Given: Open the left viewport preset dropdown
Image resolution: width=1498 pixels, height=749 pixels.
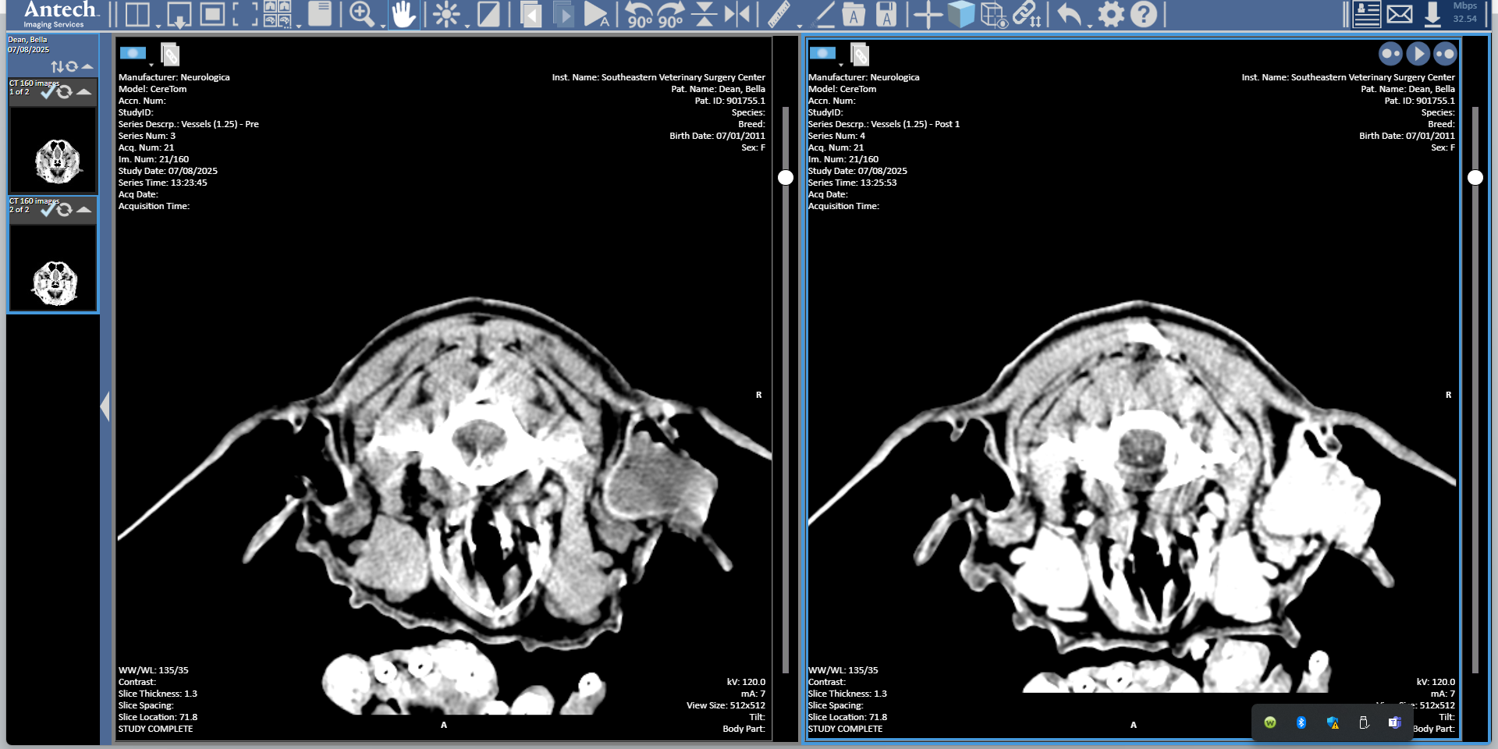Looking at the screenshot, I should [151, 65].
